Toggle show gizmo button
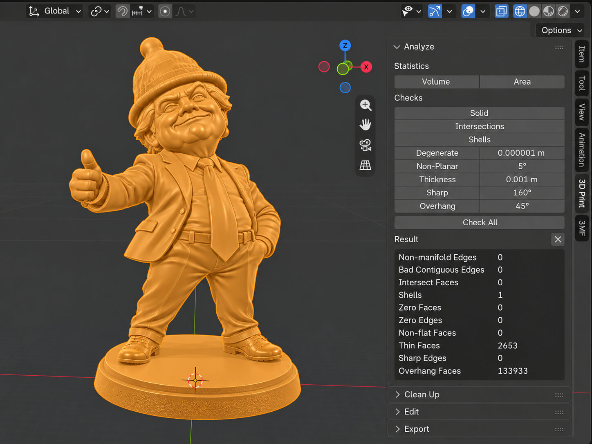The height and width of the screenshot is (444, 592). [x=435, y=11]
